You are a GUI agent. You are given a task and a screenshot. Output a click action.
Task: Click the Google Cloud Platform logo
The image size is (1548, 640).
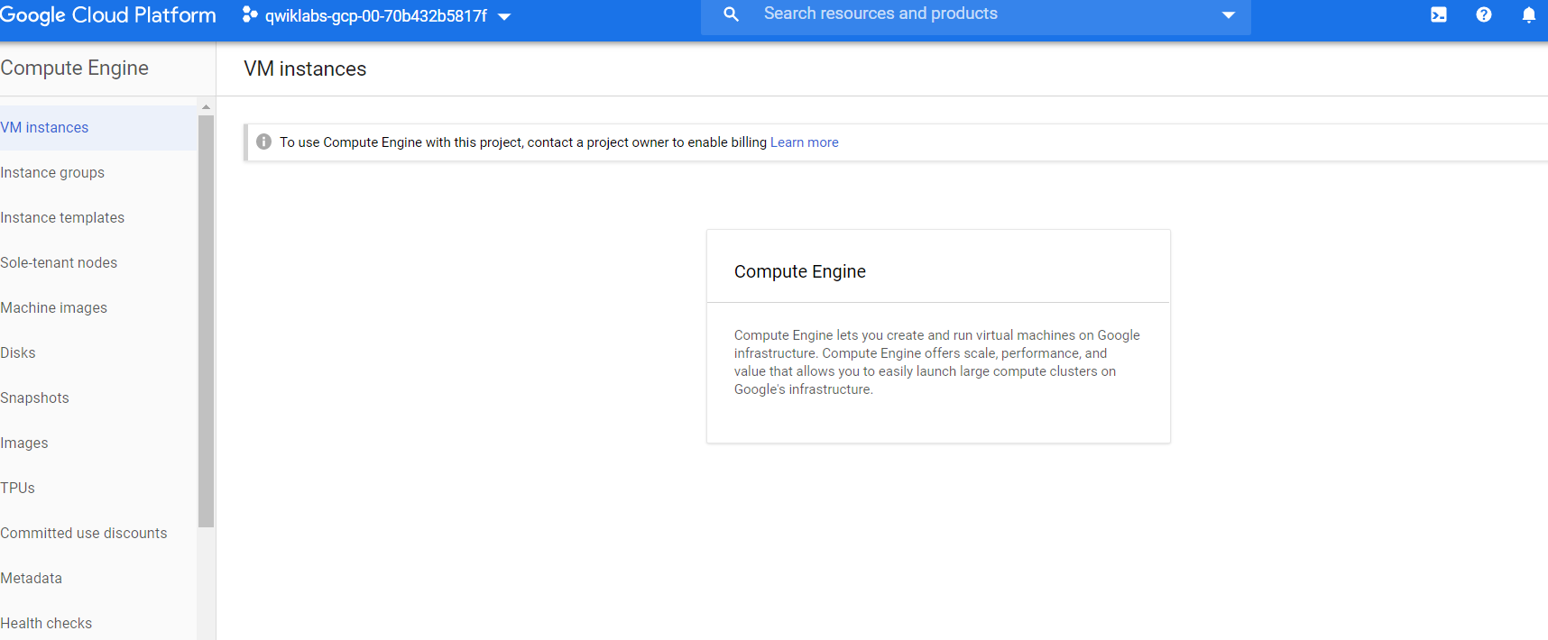pos(108,15)
